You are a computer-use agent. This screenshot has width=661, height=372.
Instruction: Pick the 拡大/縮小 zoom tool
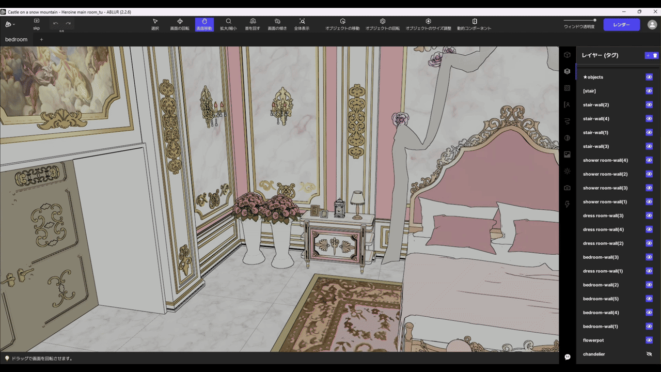click(x=228, y=24)
